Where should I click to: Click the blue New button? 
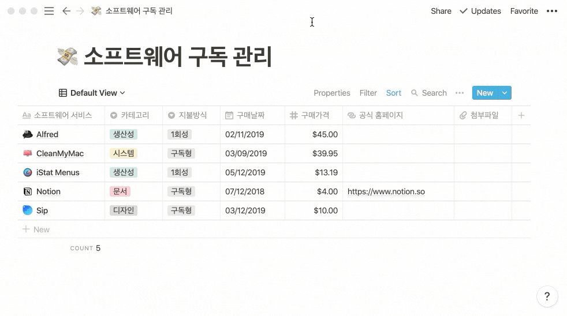click(485, 93)
